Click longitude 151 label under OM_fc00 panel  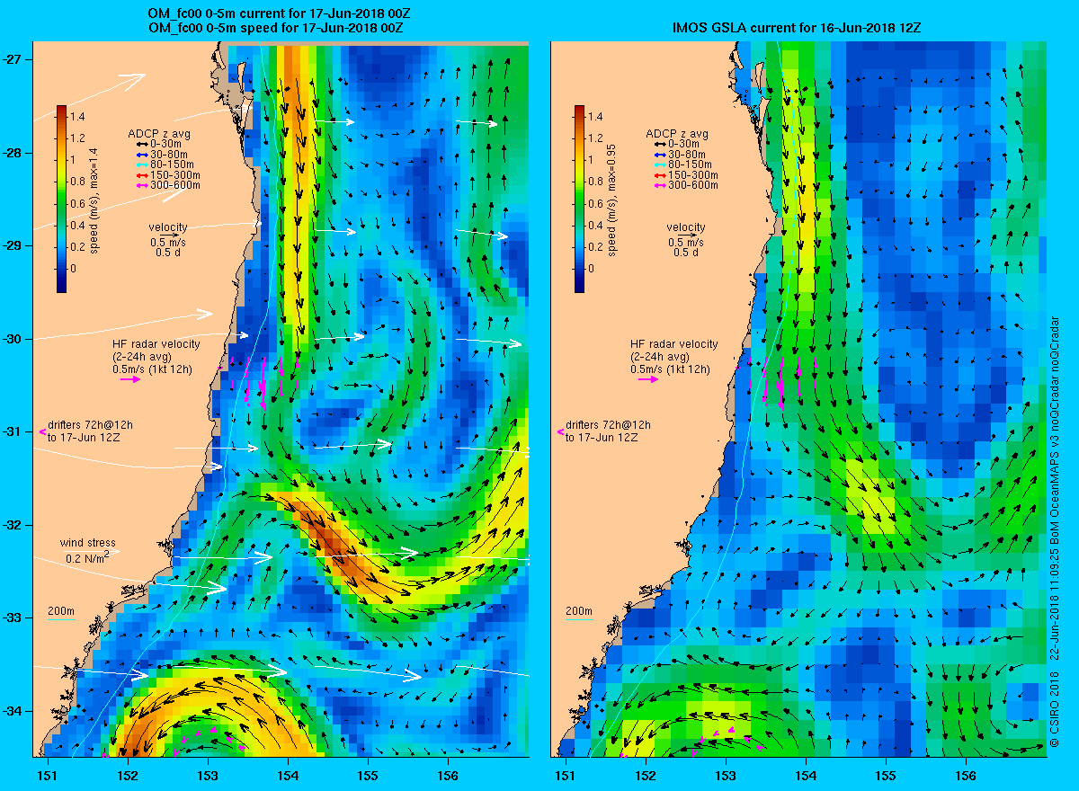[47, 775]
